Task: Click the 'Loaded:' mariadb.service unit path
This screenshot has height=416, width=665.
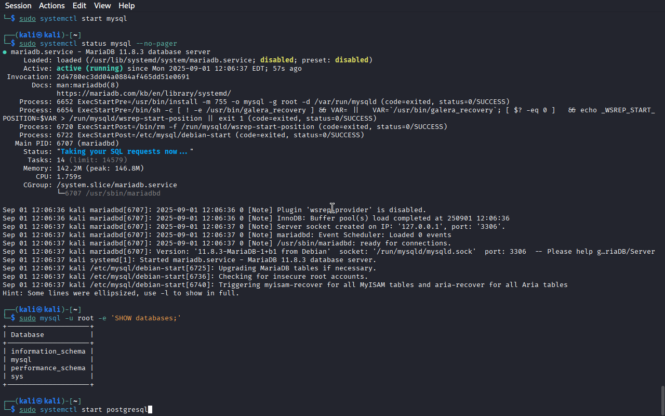Action: click(x=171, y=60)
